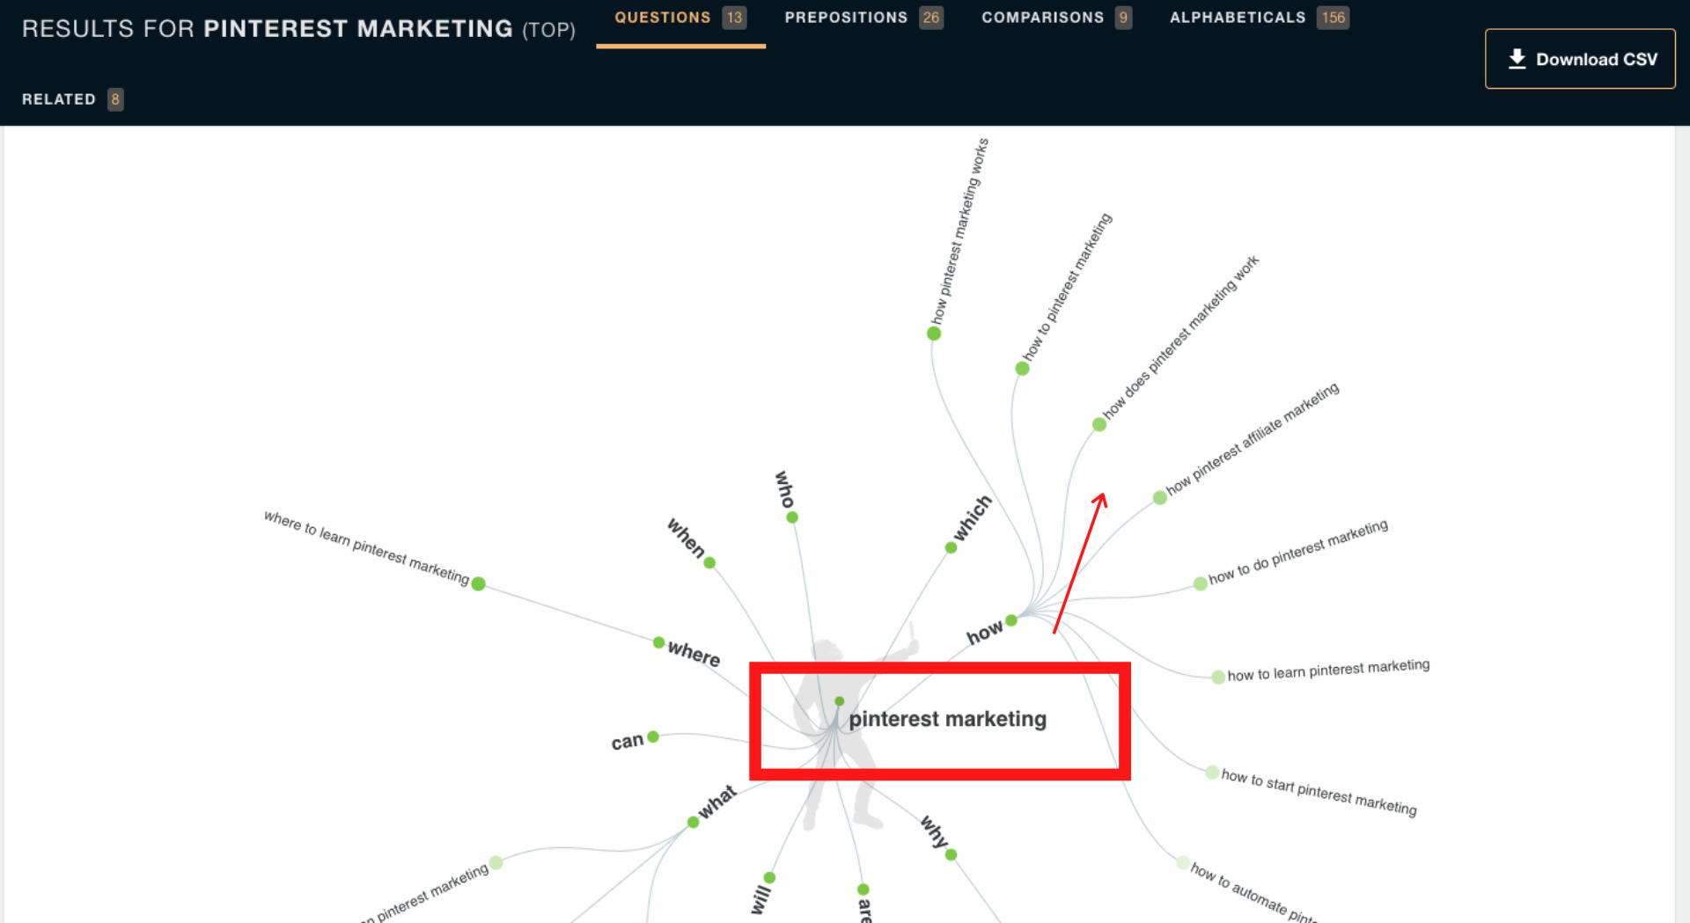The image size is (1690, 923).
Task: Click the green dot beside 'can'
Action: [x=653, y=736]
